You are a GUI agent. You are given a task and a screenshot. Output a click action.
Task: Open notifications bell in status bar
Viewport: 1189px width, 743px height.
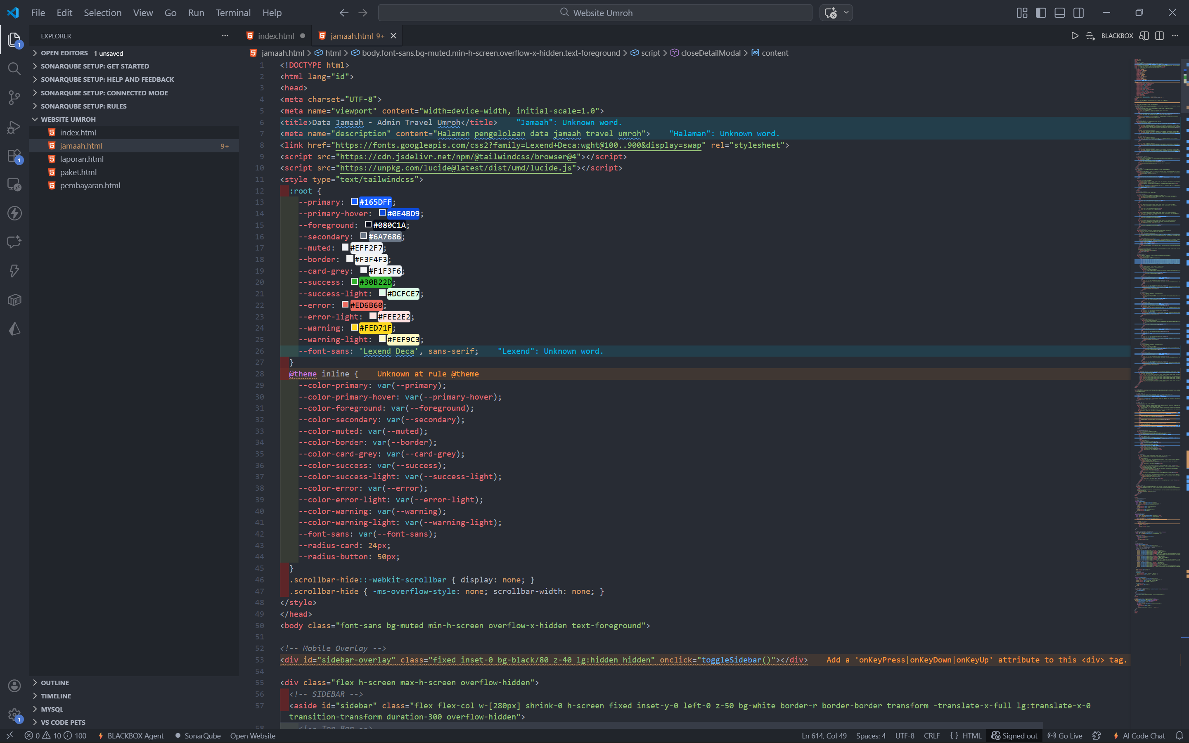point(1179,736)
